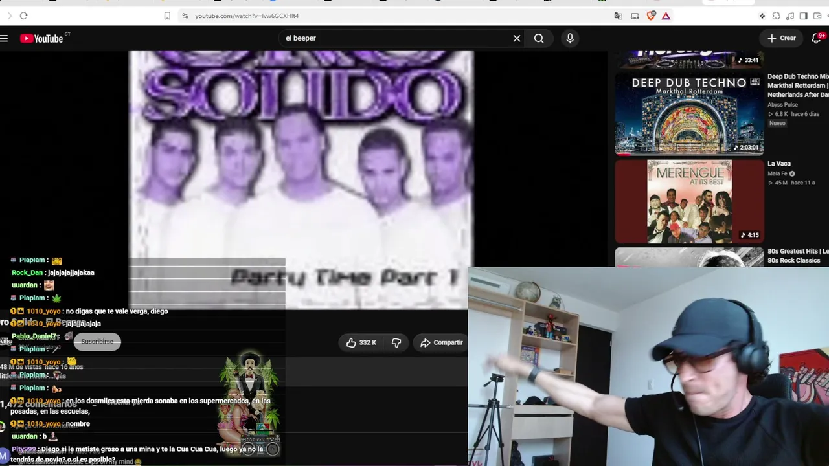Click Rock_Dan's chat username
Viewport: 829px width, 466px height.
point(27,272)
